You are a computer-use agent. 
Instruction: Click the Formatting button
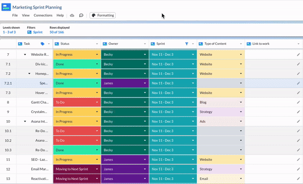[x=103, y=16]
